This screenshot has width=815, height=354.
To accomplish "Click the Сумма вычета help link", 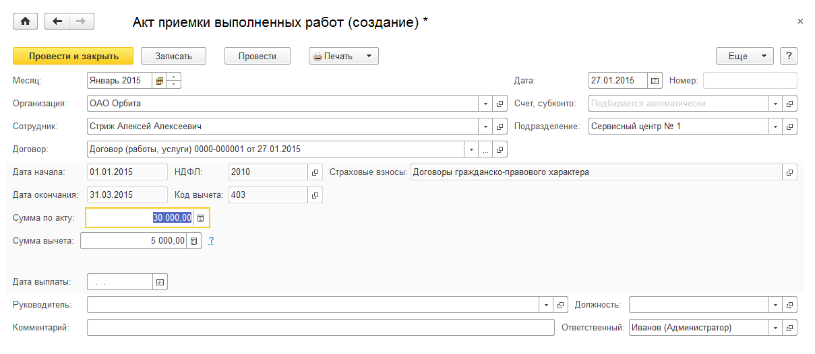I will point(211,240).
